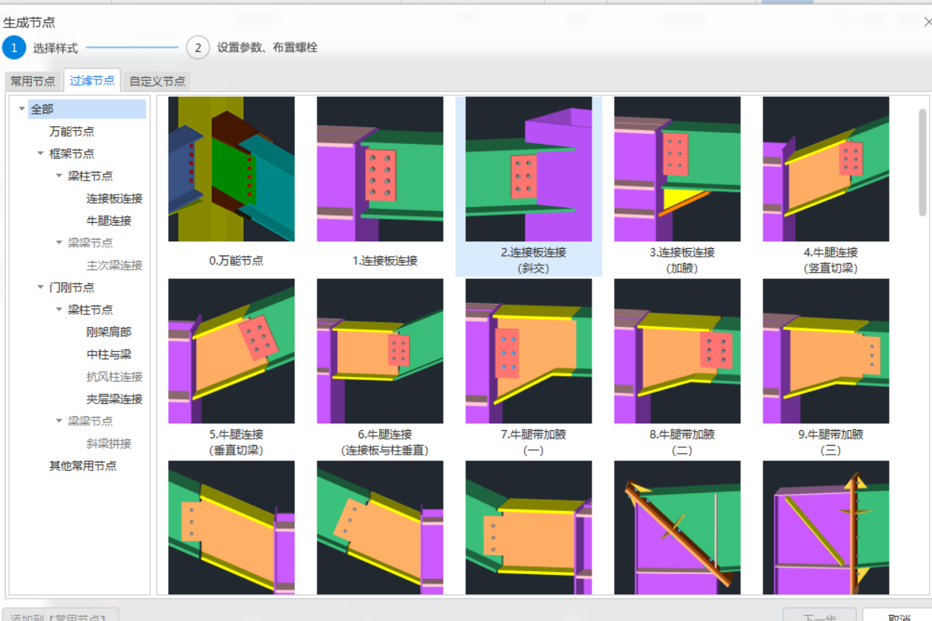
Task: Select 其他常用节点 in the tree
Action: coord(82,466)
